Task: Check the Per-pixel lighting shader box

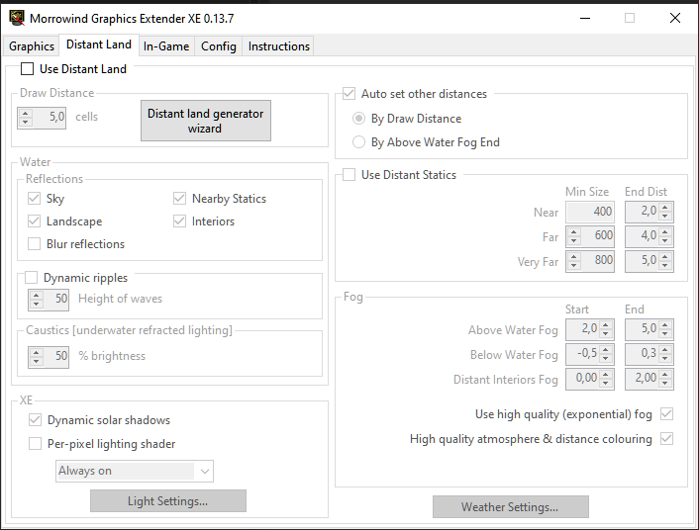Action: click(36, 444)
